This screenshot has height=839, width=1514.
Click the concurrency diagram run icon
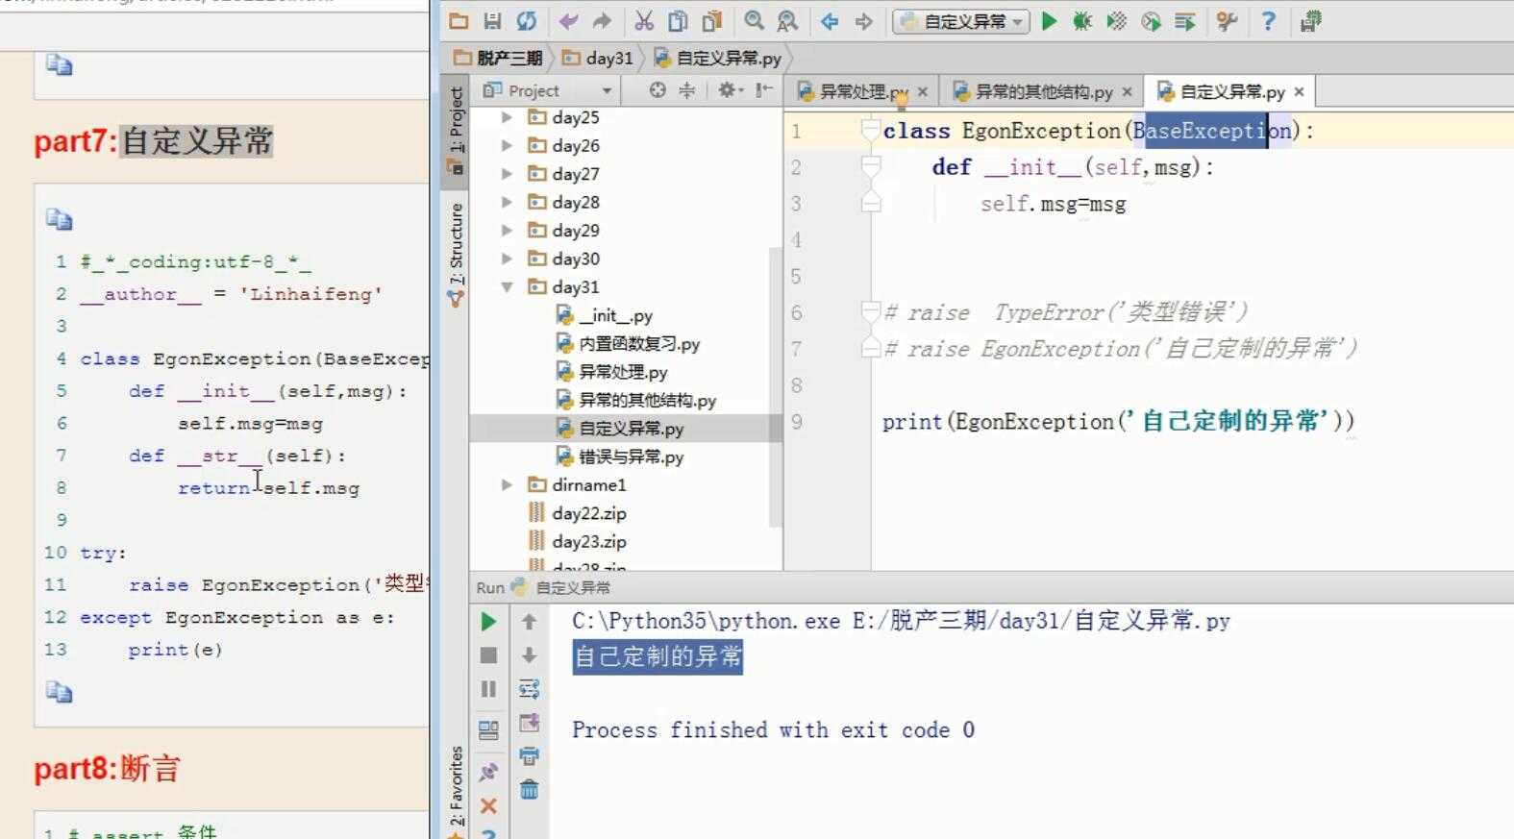coord(1184,20)
